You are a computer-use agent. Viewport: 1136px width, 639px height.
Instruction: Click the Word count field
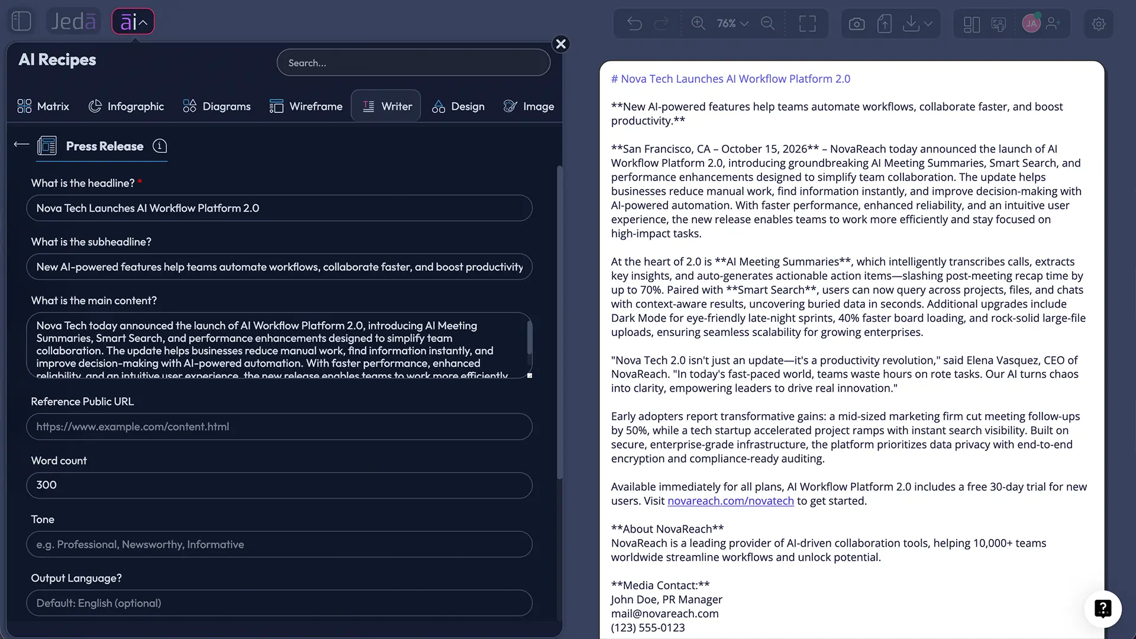tap(279, 485)
